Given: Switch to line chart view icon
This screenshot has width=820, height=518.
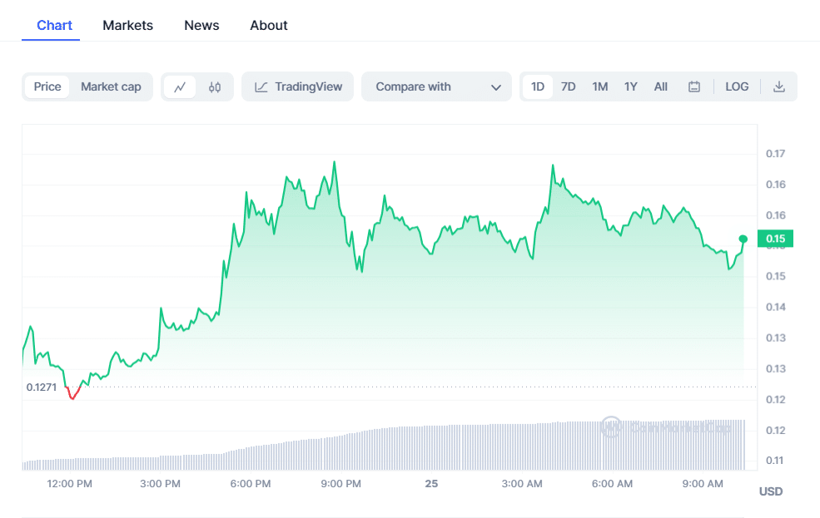Looking at the screenshot, I should [x=180, y=86].
